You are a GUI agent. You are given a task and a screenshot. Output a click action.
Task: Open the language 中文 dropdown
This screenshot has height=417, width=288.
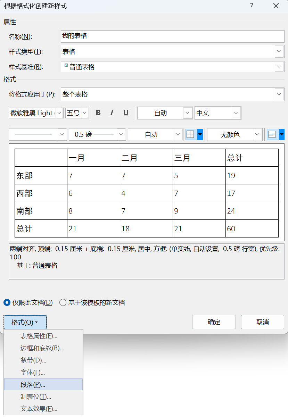236,113
